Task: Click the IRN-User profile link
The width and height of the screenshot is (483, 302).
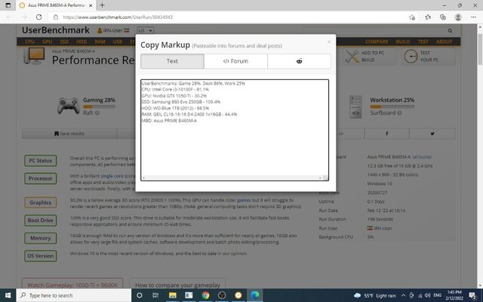Action: 113,30
